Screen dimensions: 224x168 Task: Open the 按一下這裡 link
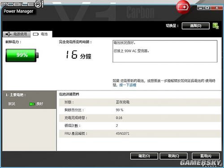tap(128, 85)
